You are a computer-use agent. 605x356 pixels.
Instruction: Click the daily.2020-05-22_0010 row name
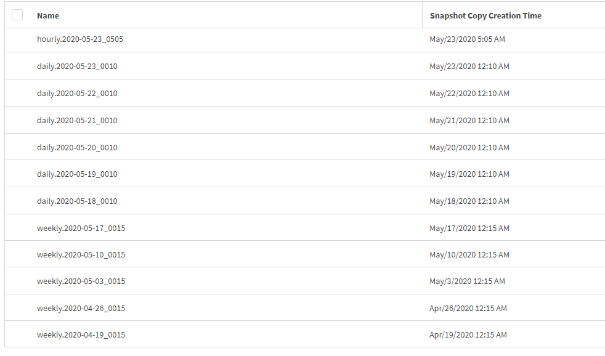tap(77, 94)
